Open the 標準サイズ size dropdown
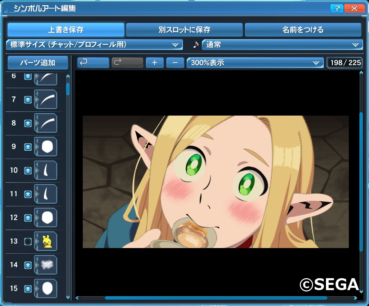Viewport: 369px width, 306px height. tap(94, 44)
